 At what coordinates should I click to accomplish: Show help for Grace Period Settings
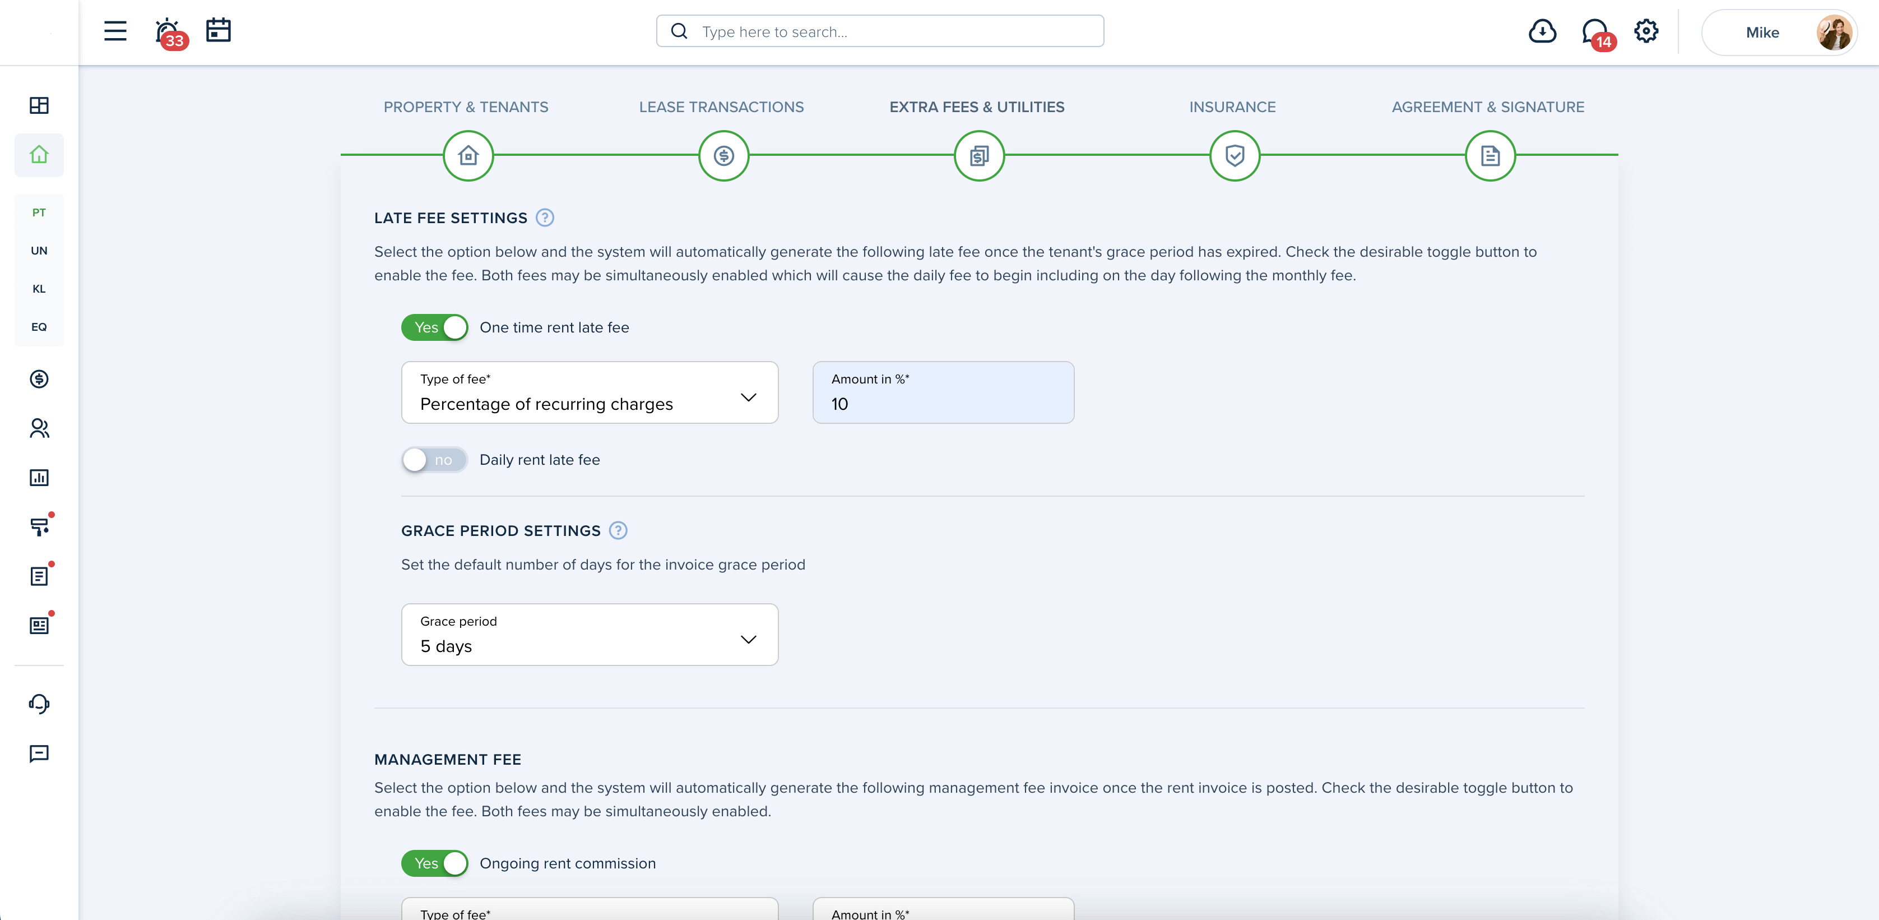pos(618,530)
